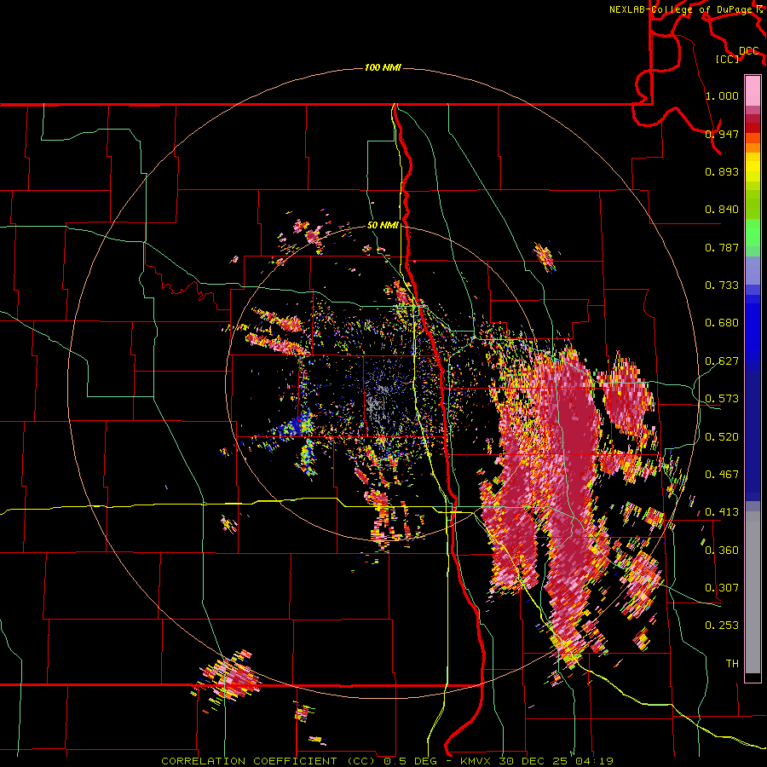Screen dimensions: 767x767
Task: Select the 0.253 scale label
Action: tap(722, 626)
